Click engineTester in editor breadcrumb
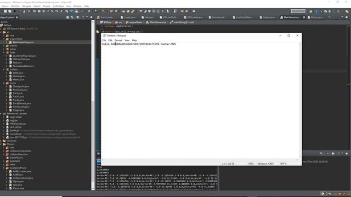The height and width of the screenshot is (197, 351). (134, 22)
